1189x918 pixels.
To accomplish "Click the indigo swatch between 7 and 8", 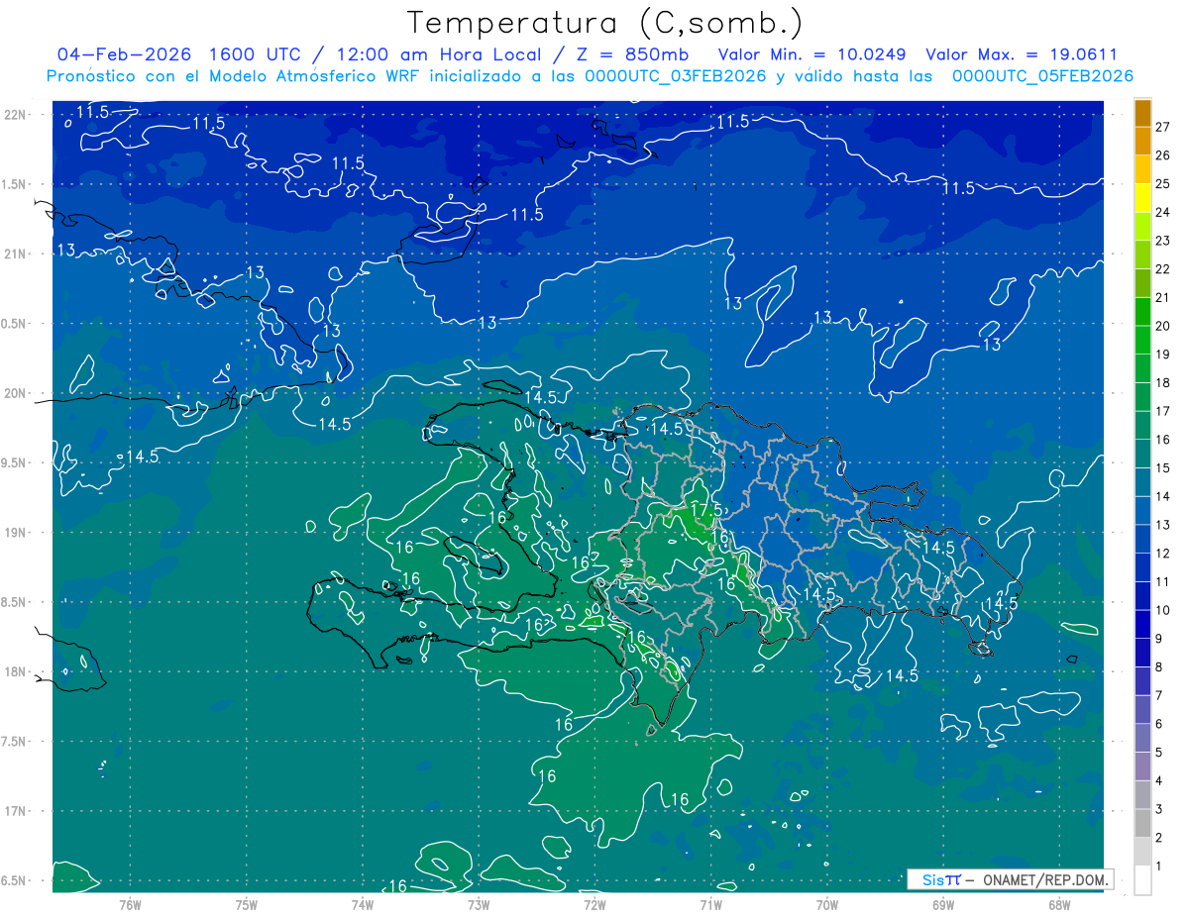I will point(1142,681).
